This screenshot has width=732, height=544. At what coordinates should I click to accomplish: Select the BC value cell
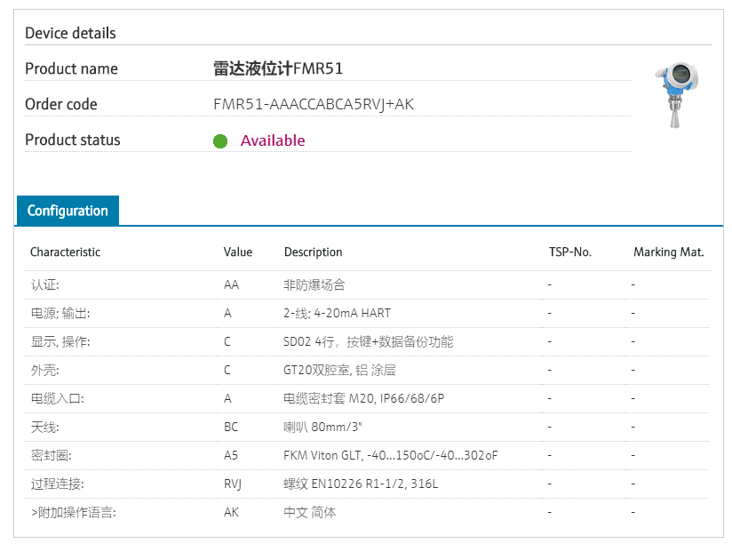coord(231,428)
